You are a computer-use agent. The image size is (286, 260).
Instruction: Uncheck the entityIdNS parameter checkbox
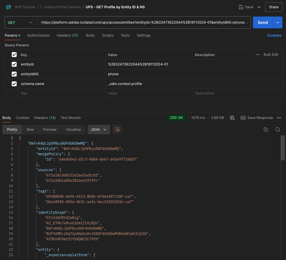(x=14, y=74)
